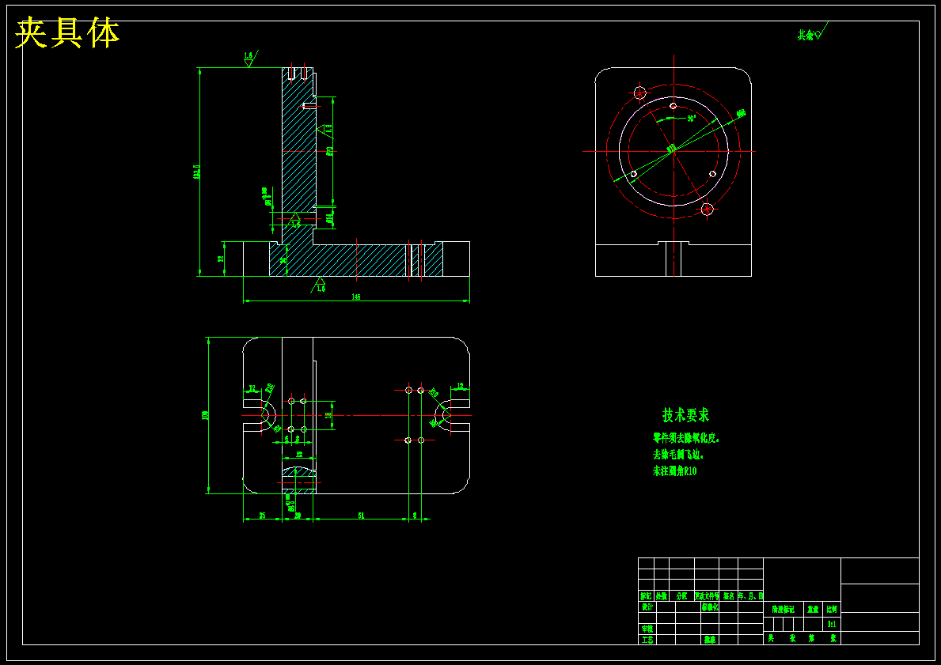
Task: Click the 22 width dimension
Action: (x=299, y=455)
